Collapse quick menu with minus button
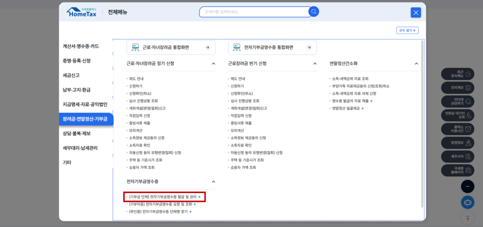The image size is (483, 227). 467,186
